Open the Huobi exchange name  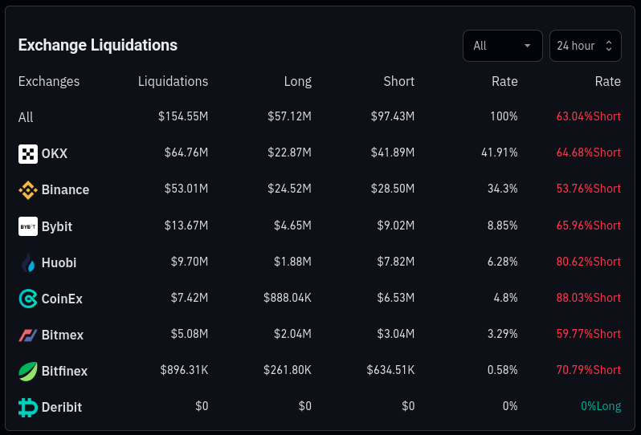[x=59, y=262]
